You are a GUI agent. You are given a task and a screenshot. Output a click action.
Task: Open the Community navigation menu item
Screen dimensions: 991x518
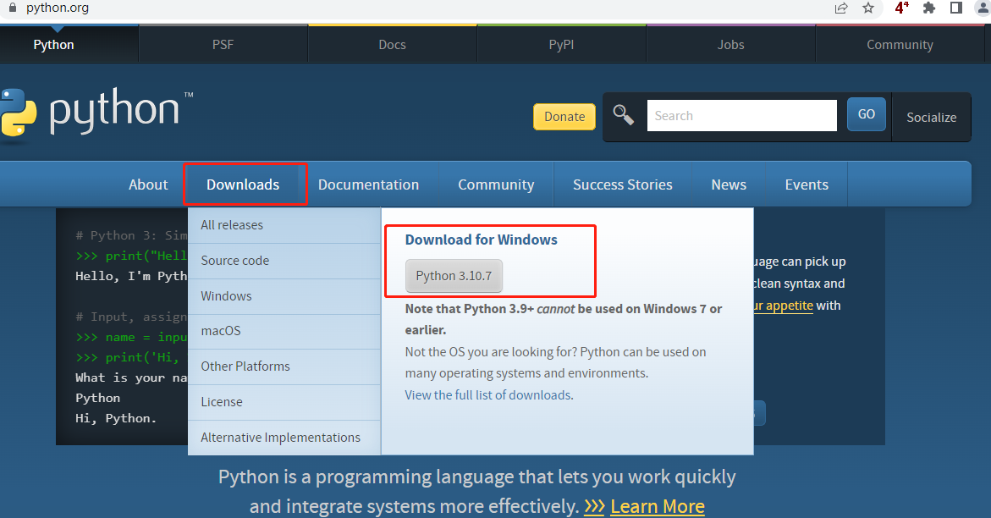pos(496,184)
